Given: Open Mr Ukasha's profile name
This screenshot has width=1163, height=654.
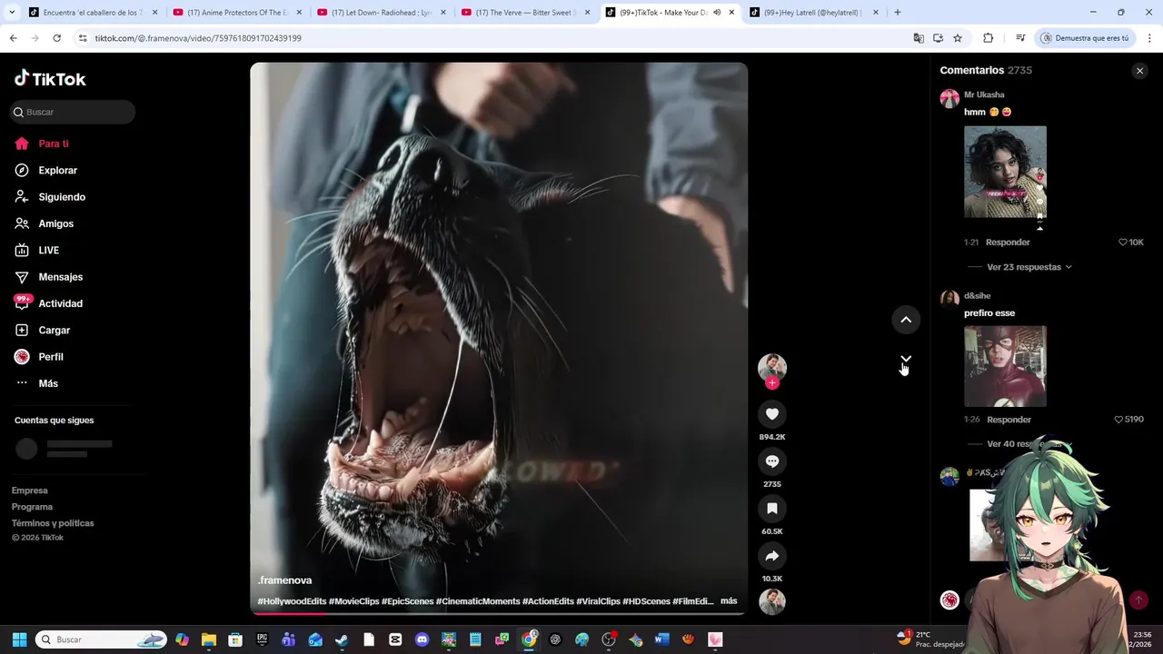Looking at the screenshot, I should [x=984, y=94].
